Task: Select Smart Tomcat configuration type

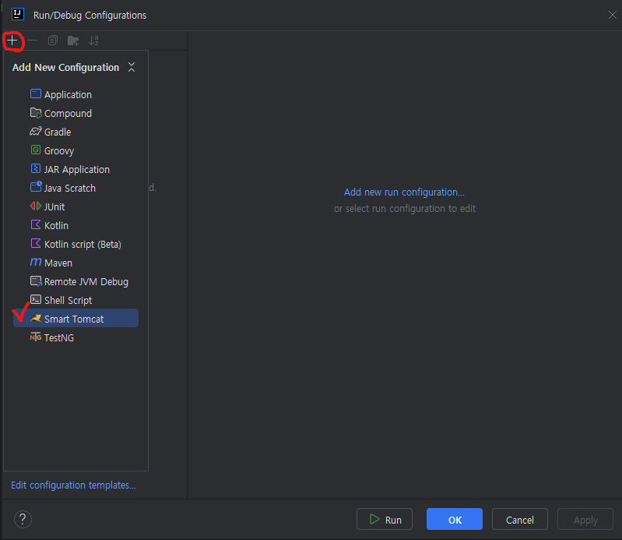Action: 76,319
